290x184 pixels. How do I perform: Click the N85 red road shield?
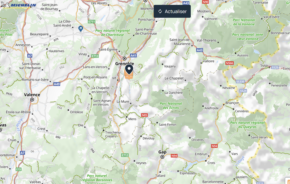[144, 115]
